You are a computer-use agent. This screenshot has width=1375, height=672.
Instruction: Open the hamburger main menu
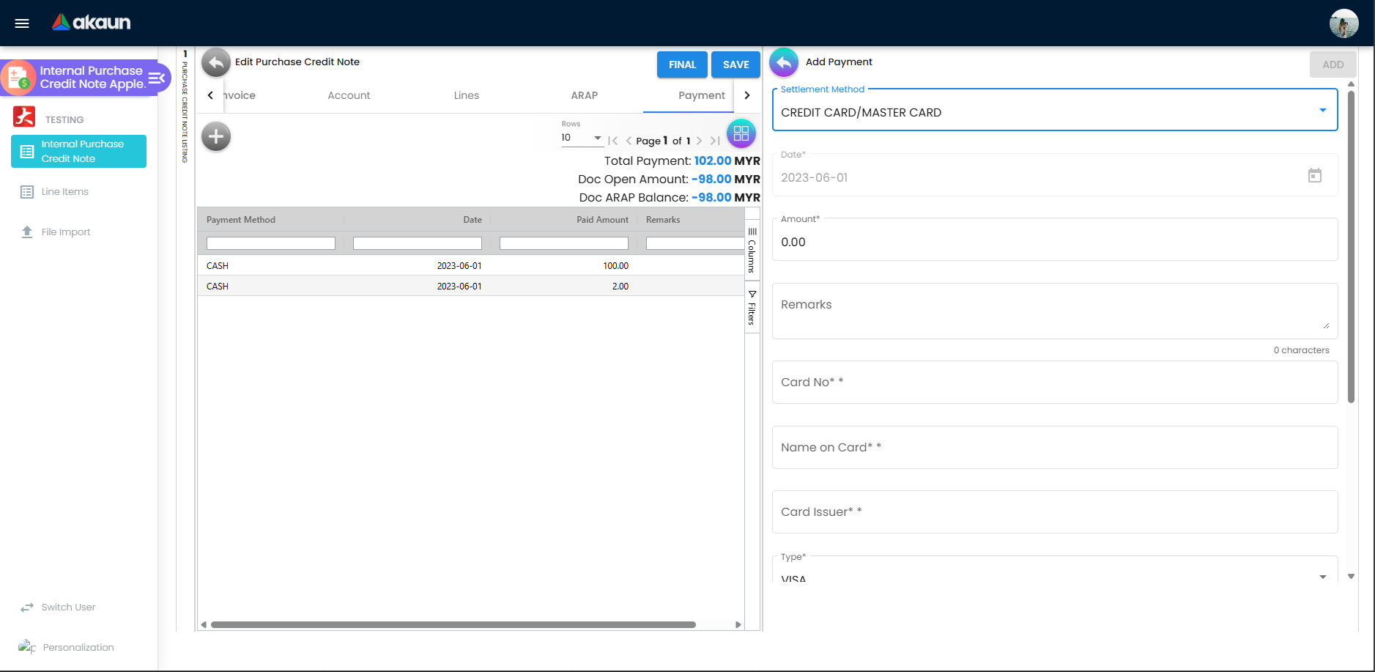22,23
